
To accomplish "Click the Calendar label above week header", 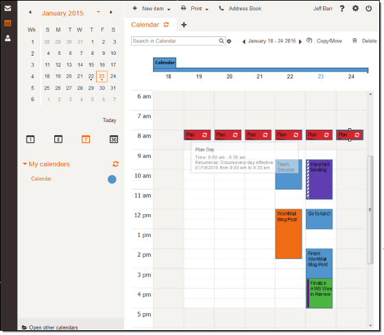I will (165, 62).
